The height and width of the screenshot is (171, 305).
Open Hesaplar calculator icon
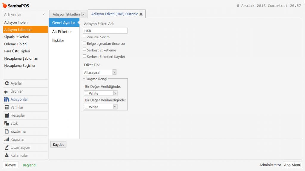(7, 115)
